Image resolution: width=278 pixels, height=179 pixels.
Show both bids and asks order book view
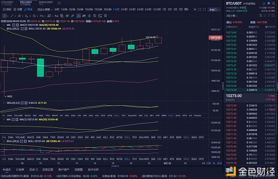tap(260, 16)
